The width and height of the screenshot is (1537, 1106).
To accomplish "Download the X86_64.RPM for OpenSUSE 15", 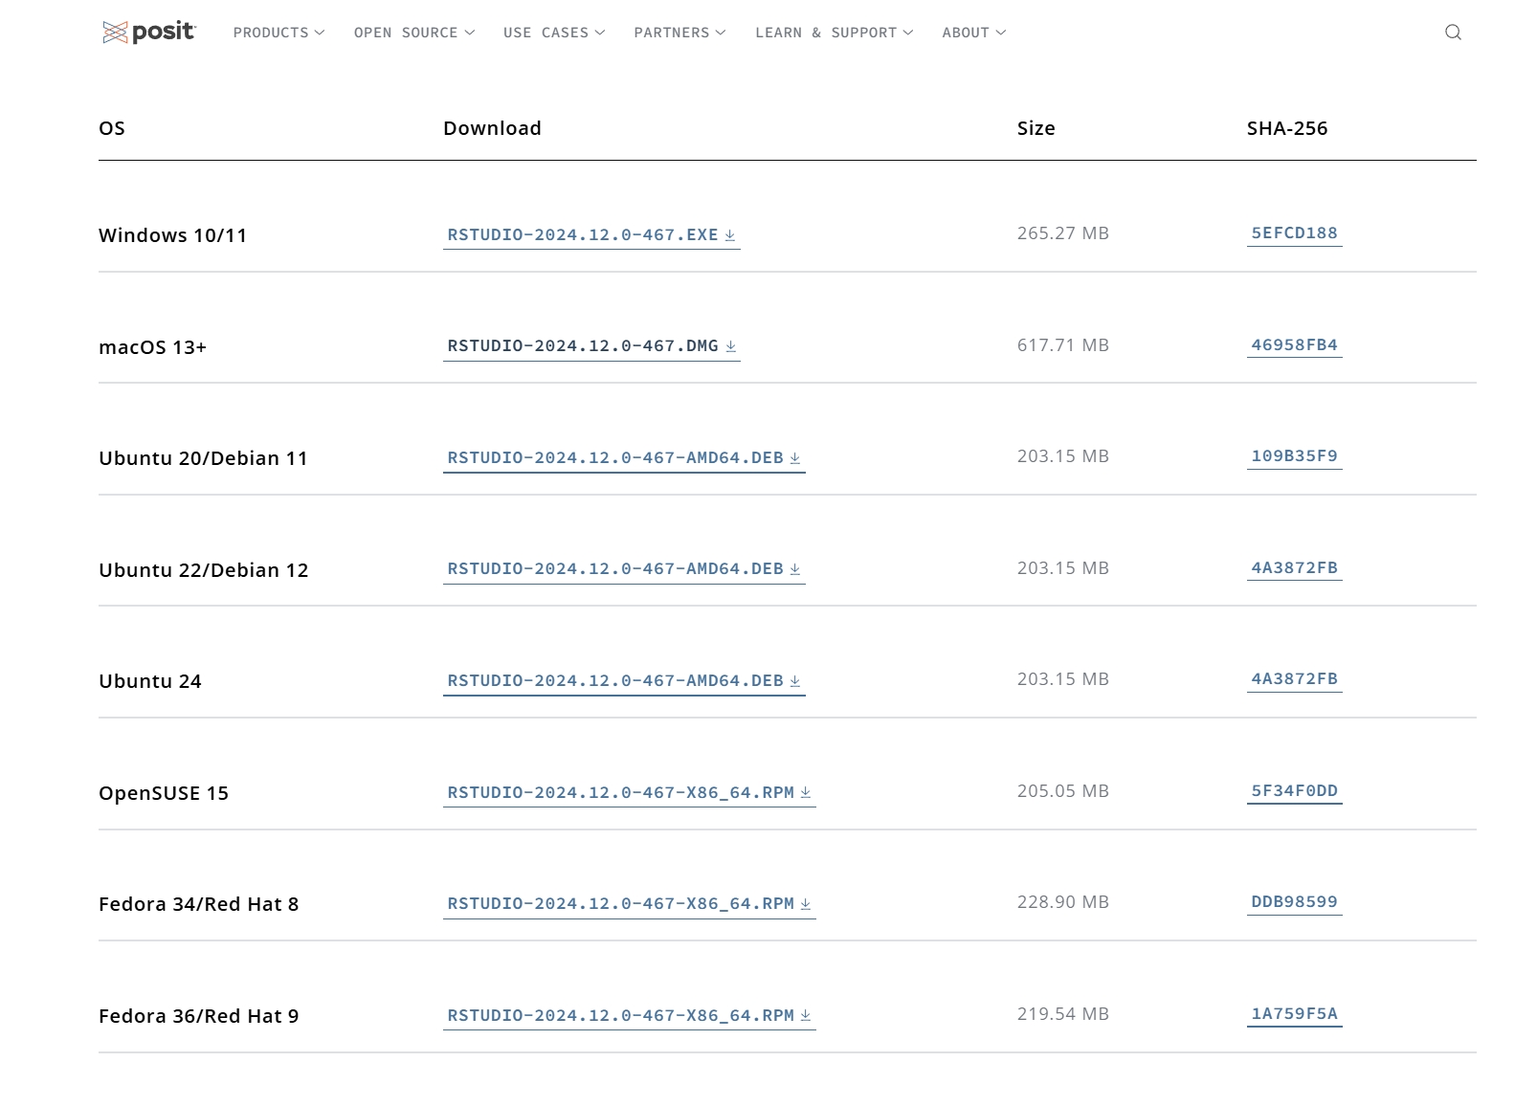I will 630,793.
